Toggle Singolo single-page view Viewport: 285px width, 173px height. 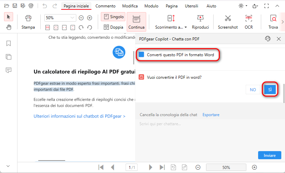click(x=113, y=17)
